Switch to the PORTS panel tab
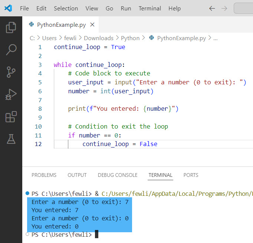The height and width of the screenshot is (243, 253). (191, 175)
